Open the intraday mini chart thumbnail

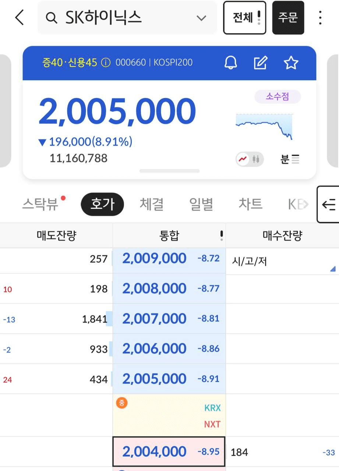[265, 126]
